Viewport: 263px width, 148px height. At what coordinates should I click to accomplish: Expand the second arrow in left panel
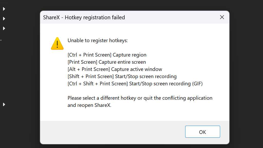(4, 19)
